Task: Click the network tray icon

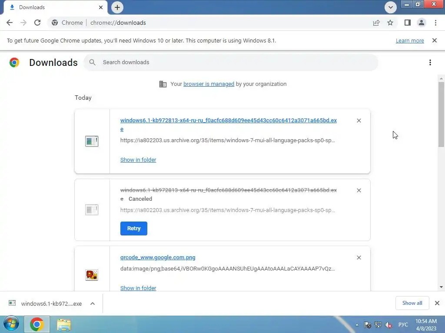Action: 378,325
